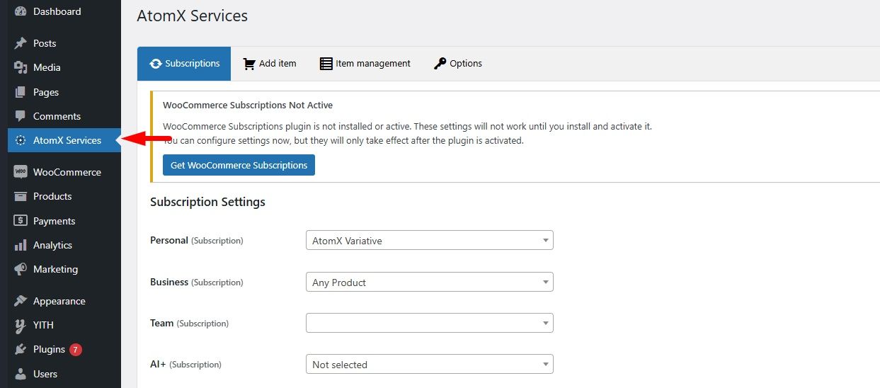The image size is (880, 388).
Task: Click the Products box icon
Action: click(21, 196)
